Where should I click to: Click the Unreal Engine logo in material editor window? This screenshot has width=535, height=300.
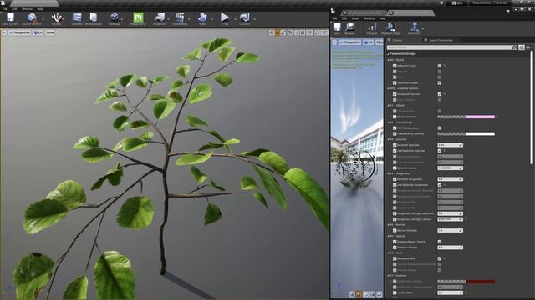[x=333, y=11]
